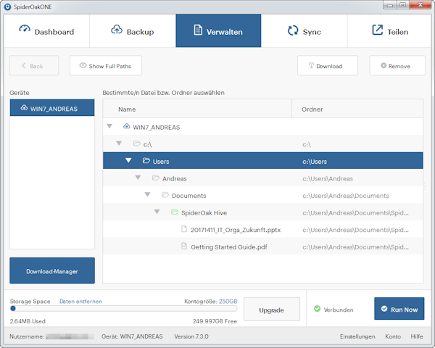Click the Name column header
Image resolution: width=435 pixels, height=348 pixels.
tap(197, 109)
